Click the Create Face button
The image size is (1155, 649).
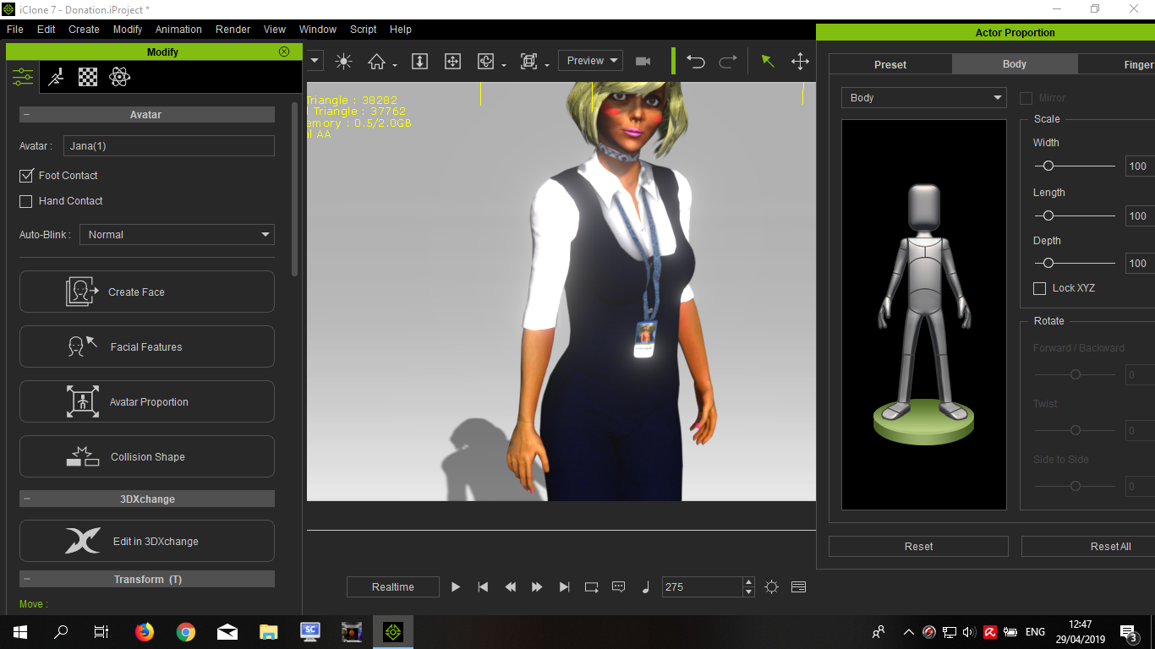click(x=147, y=292)
